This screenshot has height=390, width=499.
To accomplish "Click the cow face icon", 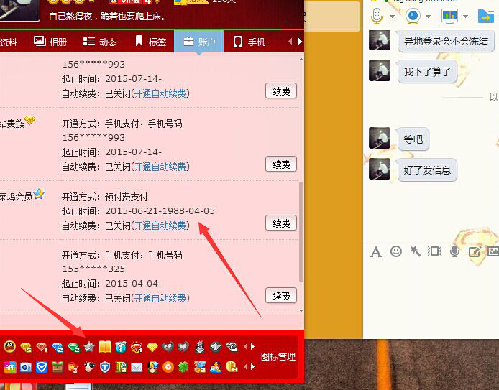I will tap(89, 367).
